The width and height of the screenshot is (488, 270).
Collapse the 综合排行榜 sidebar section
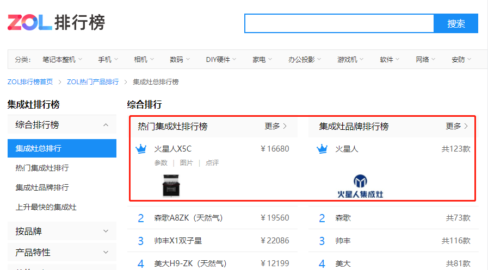[62, 124]
